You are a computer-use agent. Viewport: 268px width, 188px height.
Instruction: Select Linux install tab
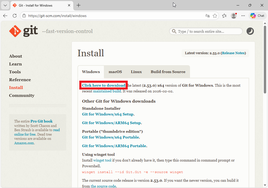point(136,72)
